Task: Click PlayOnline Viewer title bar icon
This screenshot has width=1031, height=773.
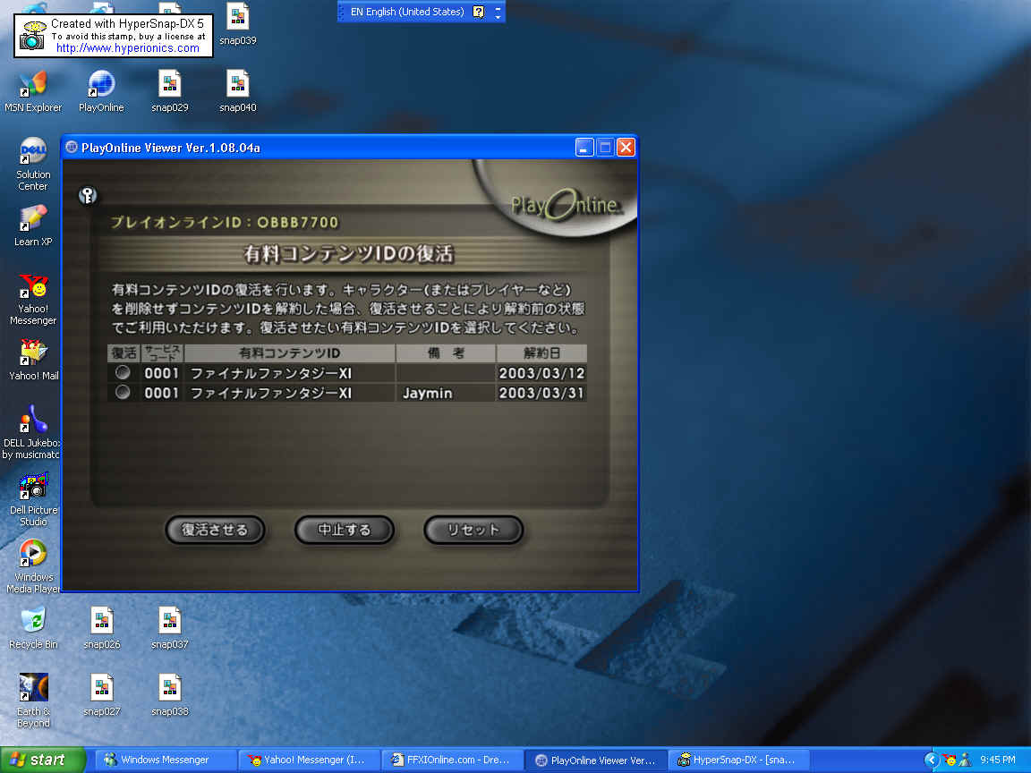Action: tap(72, 148)
